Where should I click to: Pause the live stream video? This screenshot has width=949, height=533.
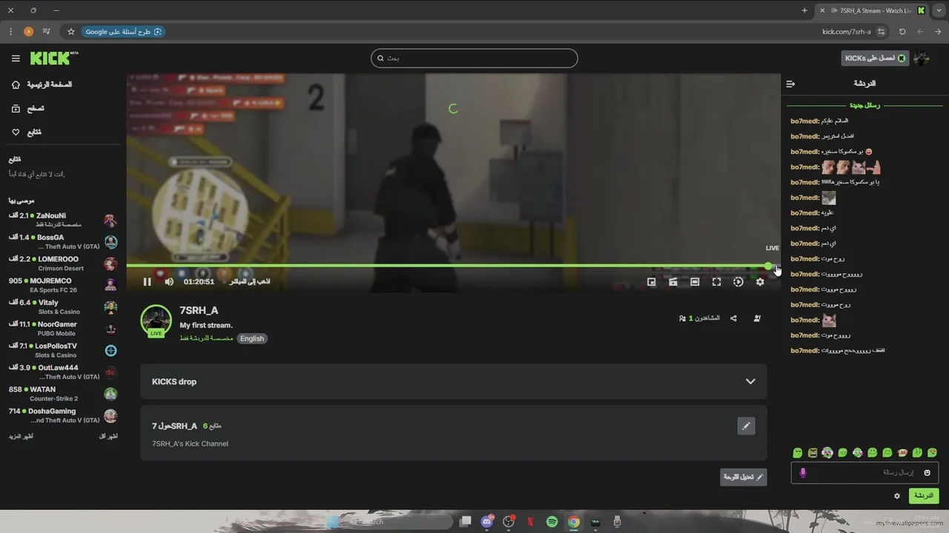click(147, 281)
